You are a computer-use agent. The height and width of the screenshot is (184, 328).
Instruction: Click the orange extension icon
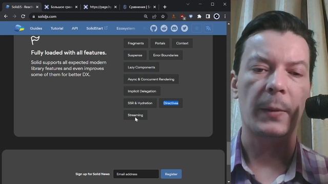(174, 16)
